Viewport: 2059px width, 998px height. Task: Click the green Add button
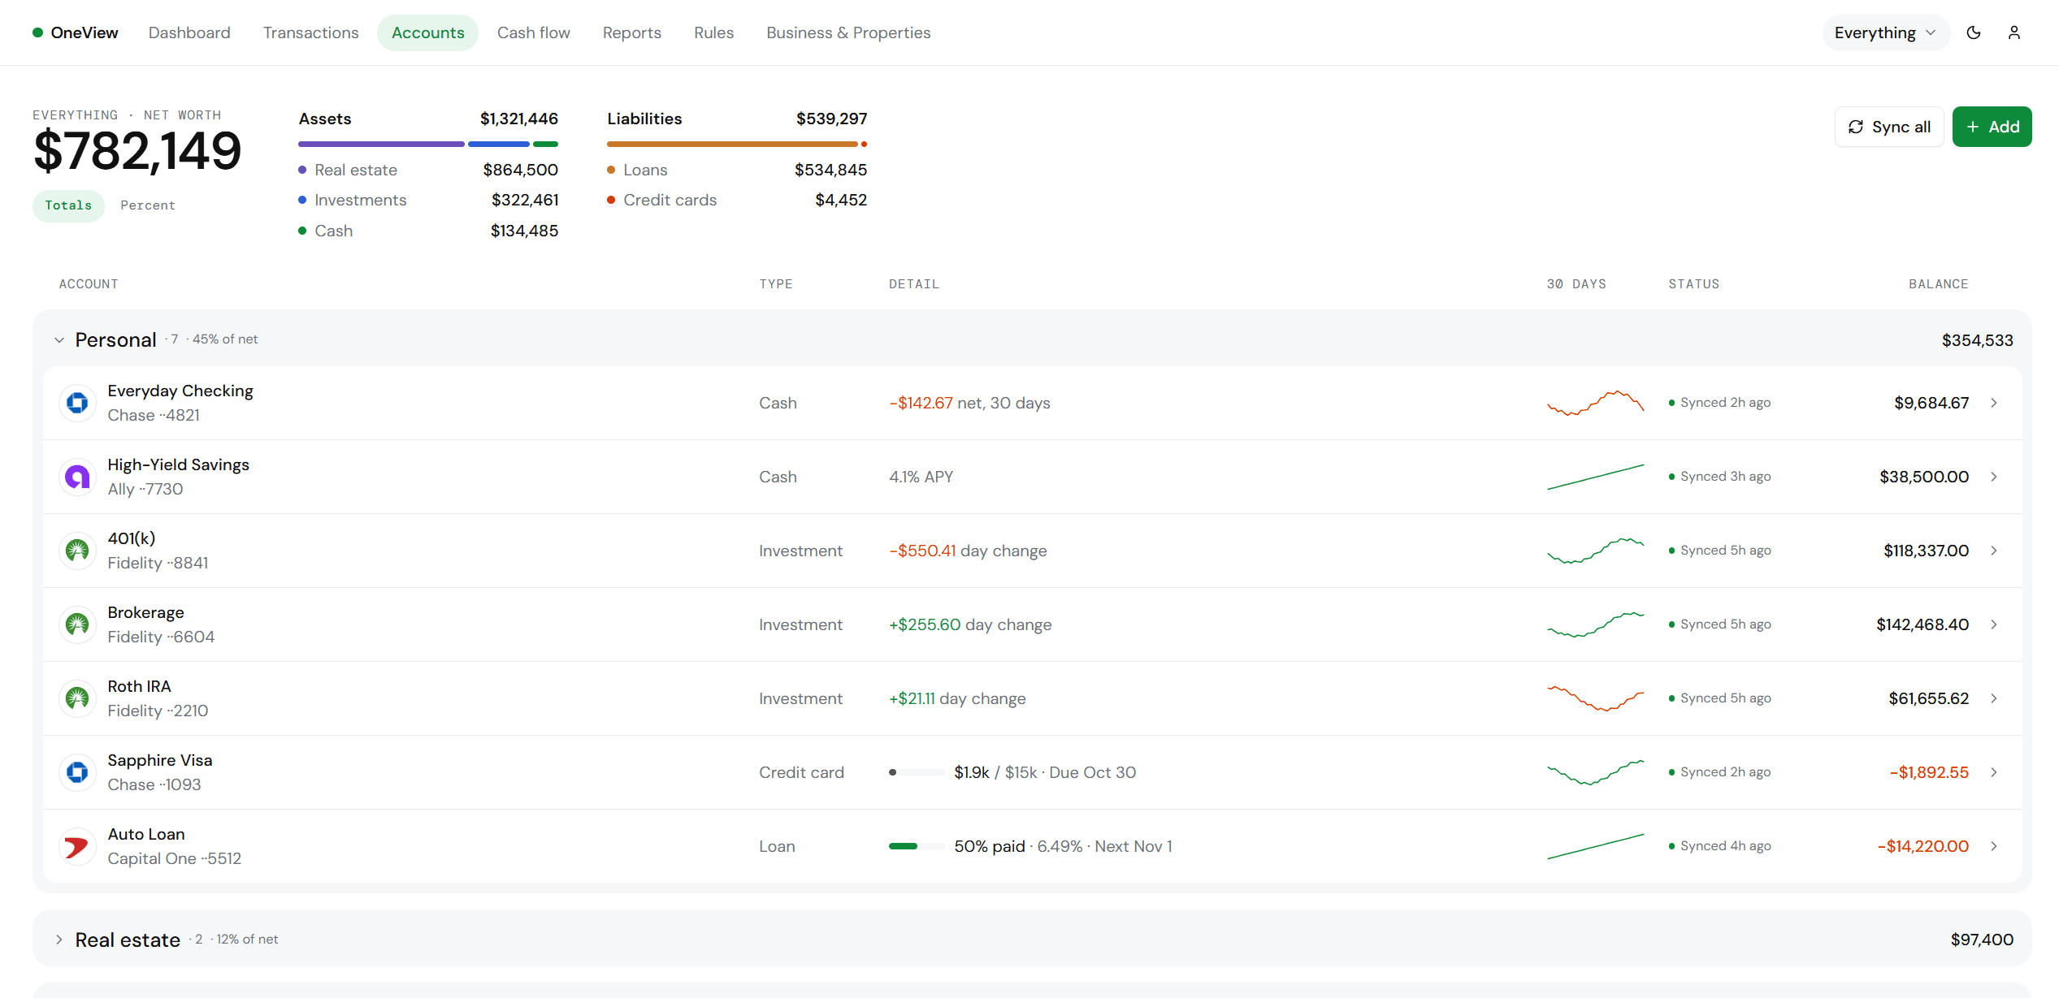pyautogui.click(x=1992, y=127)
